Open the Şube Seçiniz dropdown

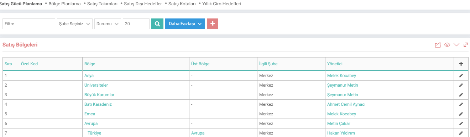point(75,24)
